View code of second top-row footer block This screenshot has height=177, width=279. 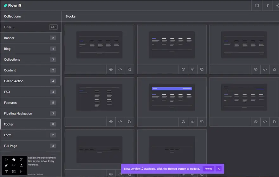pyautogui.click(x=192, y=69)
